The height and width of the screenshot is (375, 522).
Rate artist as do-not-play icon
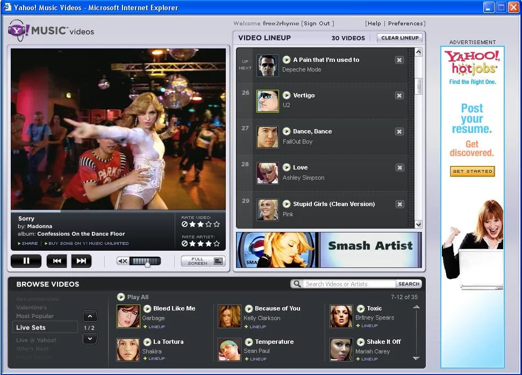click(184, 243)
